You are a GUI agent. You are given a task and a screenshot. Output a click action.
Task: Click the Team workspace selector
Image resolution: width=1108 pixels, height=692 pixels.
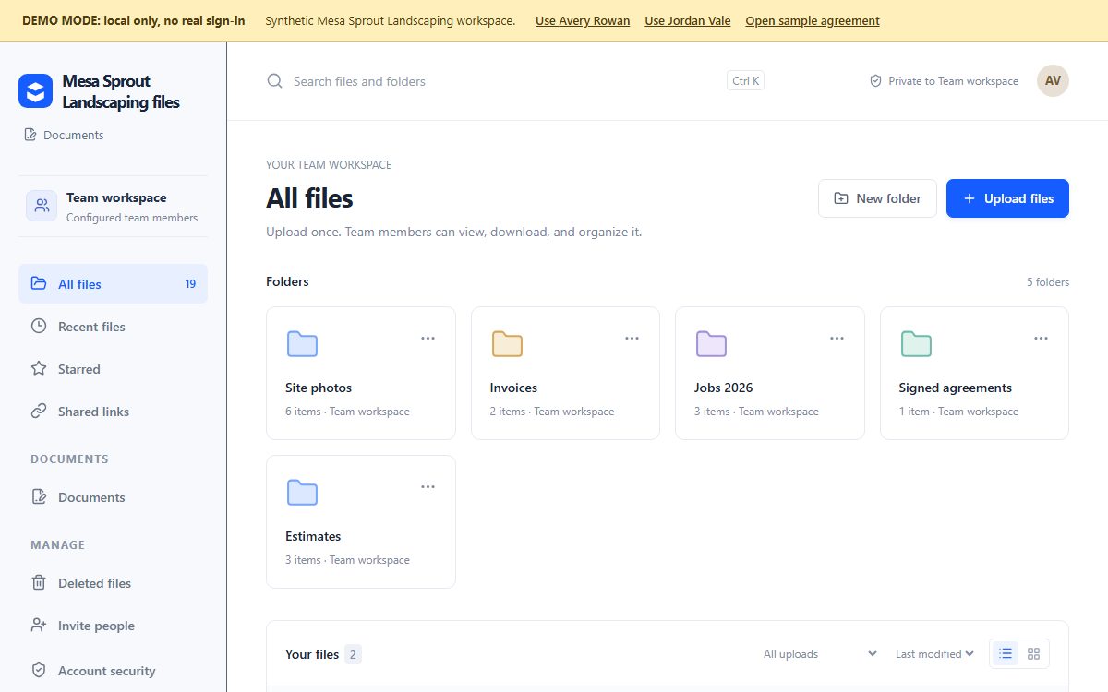click(113, 207)
